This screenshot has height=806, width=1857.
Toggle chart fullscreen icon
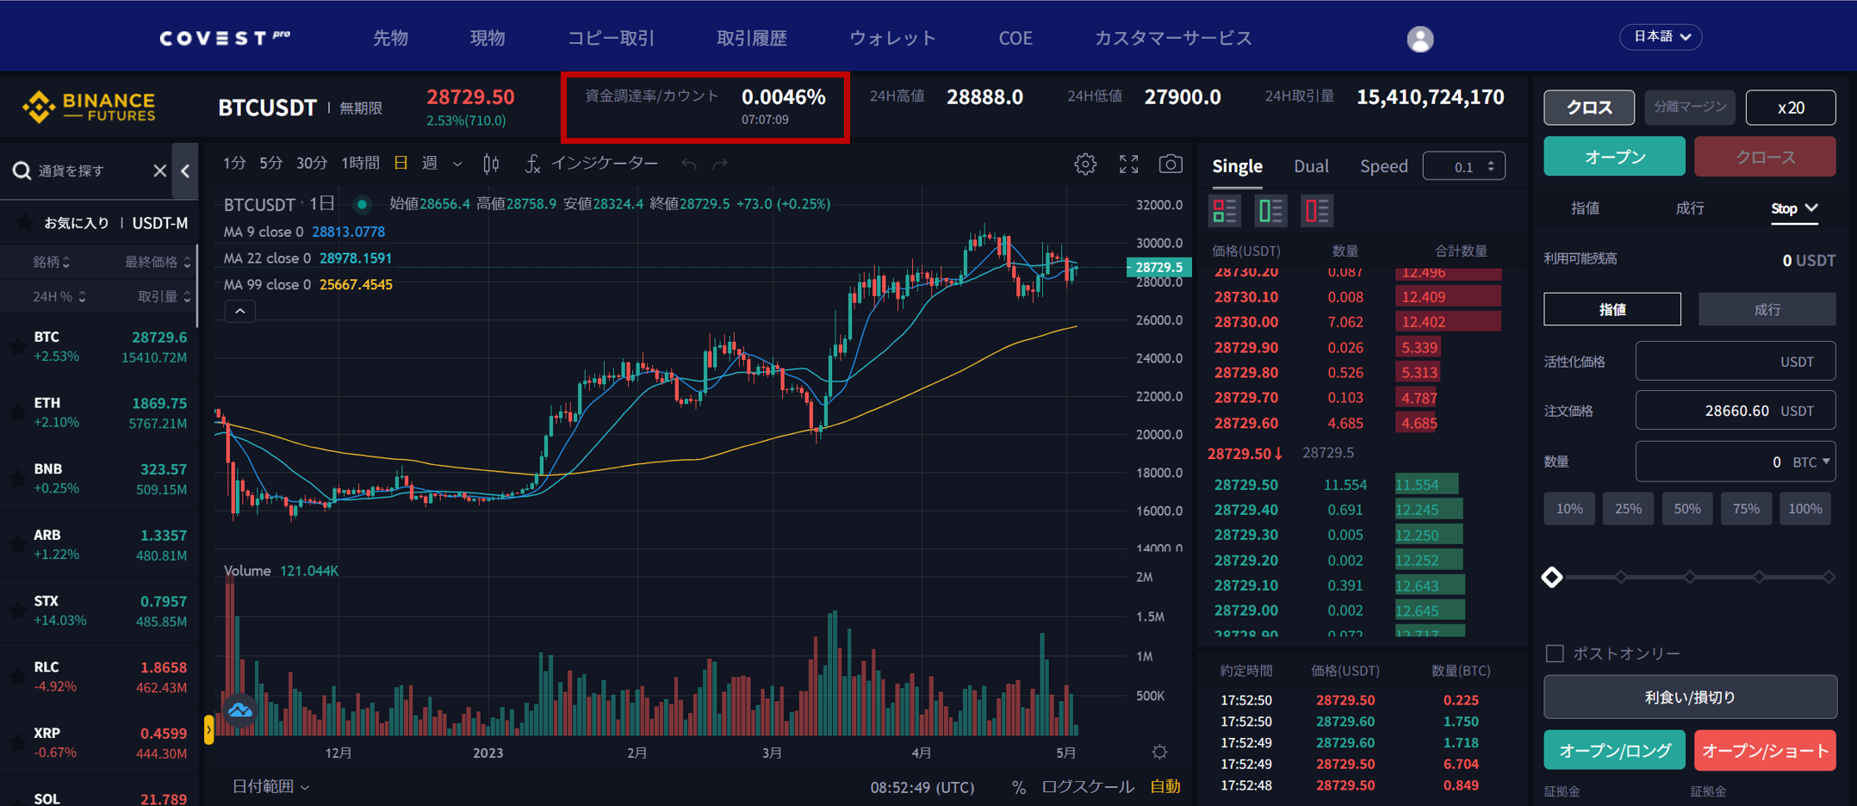(1128, 164)
